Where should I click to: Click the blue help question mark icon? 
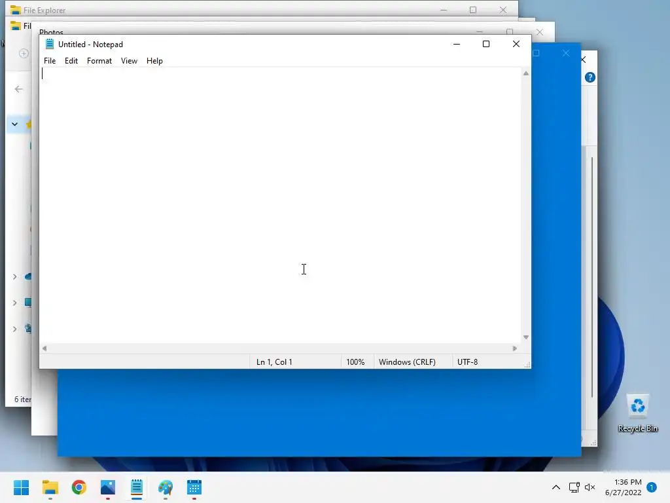click(x=590, y=77)
